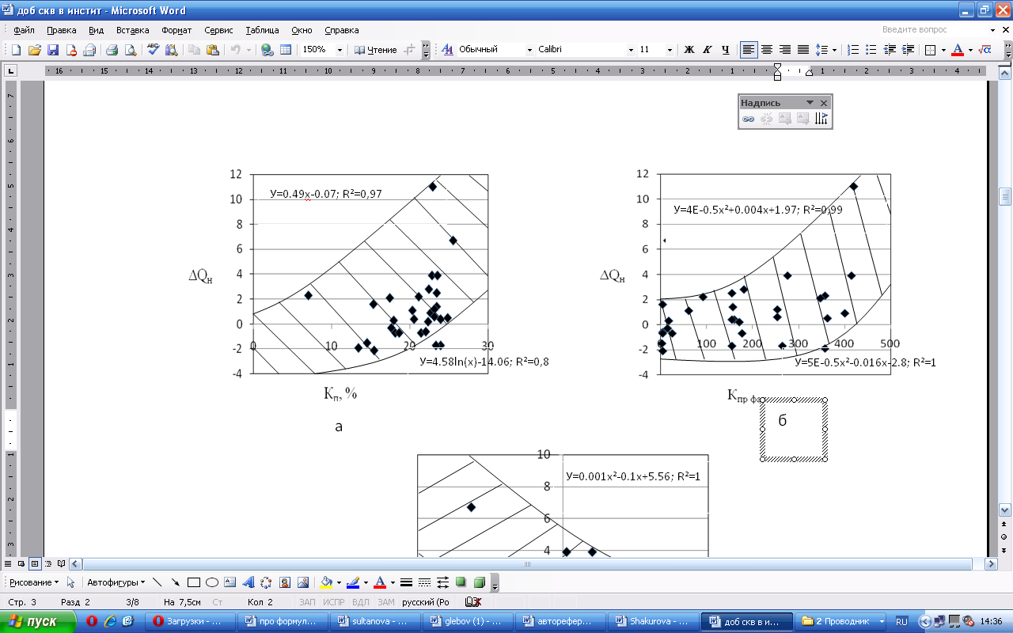Insert a hyperlink with the globe icon
The width and height of the screenshot is (1013, 633).
pyautogui.click(x=267, y=50)
